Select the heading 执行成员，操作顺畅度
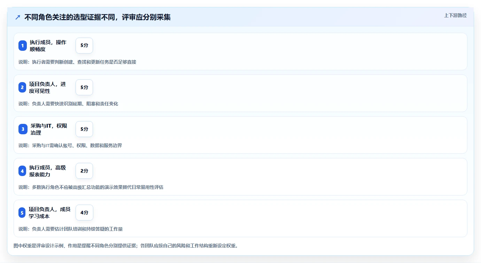Image resolution: width=481 pixels, height=263 pixels. tap(48, 46)
